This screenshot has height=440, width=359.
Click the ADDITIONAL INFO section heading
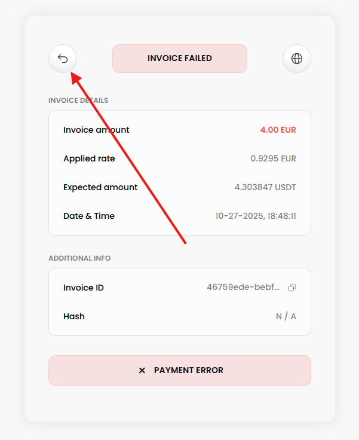click(79, 258)
